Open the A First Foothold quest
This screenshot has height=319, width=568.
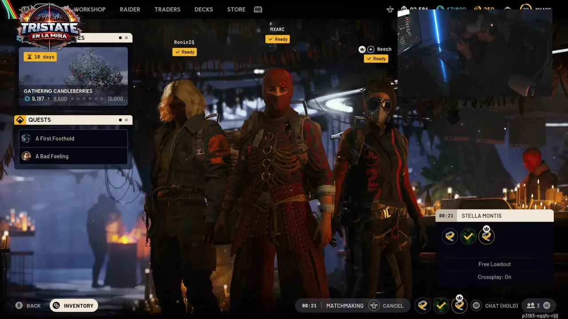[x=73, y=139]
